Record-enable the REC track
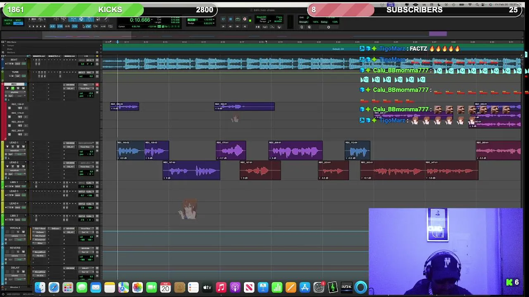Screen dimensions: 529x297 click(7, 88)
